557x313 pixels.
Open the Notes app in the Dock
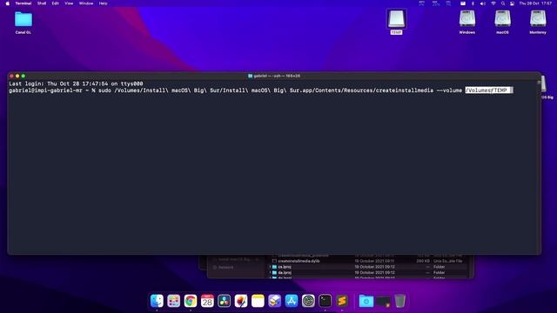click(x=258, y=301)
